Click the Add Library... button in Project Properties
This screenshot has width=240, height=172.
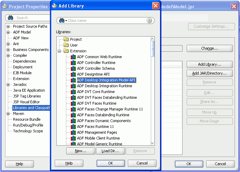point(210,64)
